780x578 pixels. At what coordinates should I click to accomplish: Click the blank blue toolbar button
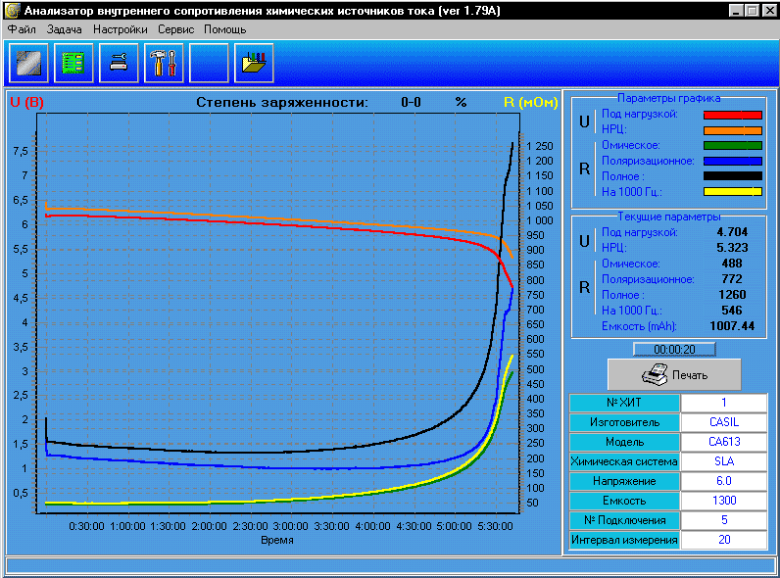click(209, 63)
